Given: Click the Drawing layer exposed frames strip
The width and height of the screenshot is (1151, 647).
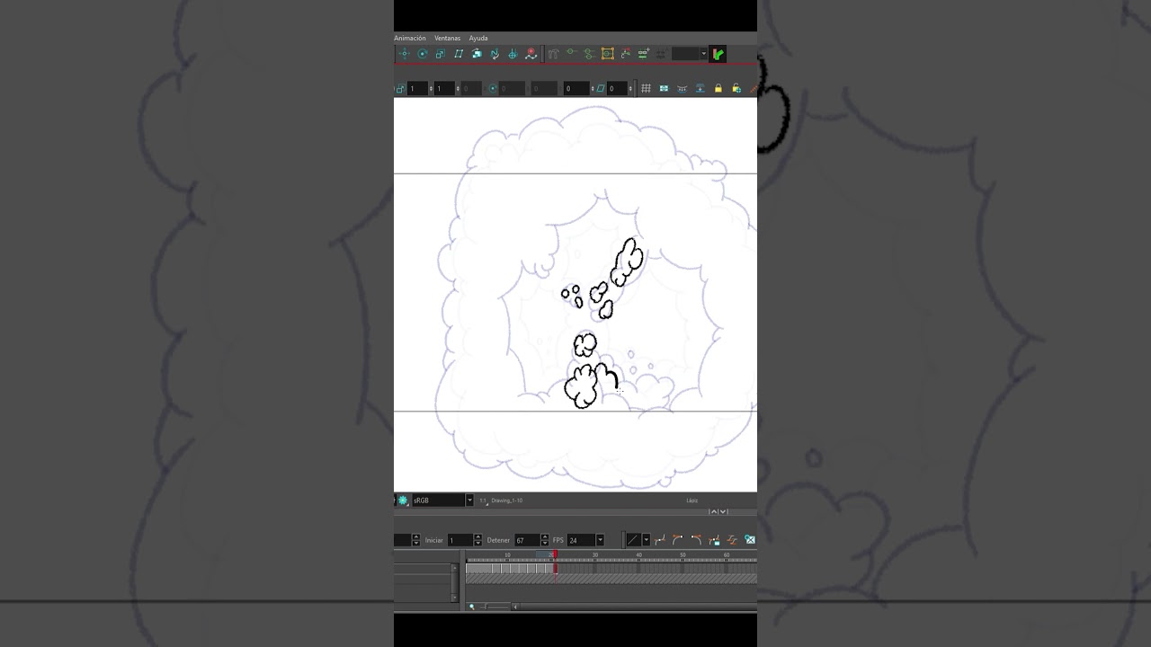Looking at the screenshot, I should (x=510, y=569).
